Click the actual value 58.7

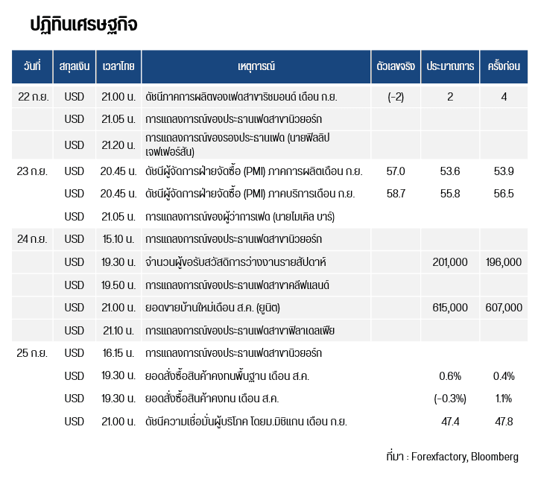pos(396,194)
